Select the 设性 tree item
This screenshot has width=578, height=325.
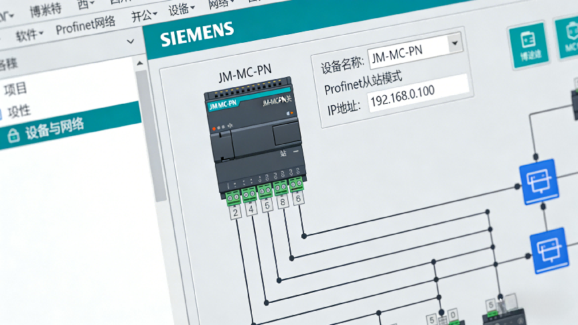point(19,111)
